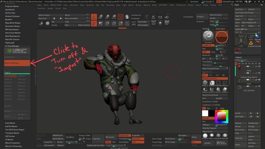
Task: Toggle the LazyMouse option
Action: click(x=208, y=45)
